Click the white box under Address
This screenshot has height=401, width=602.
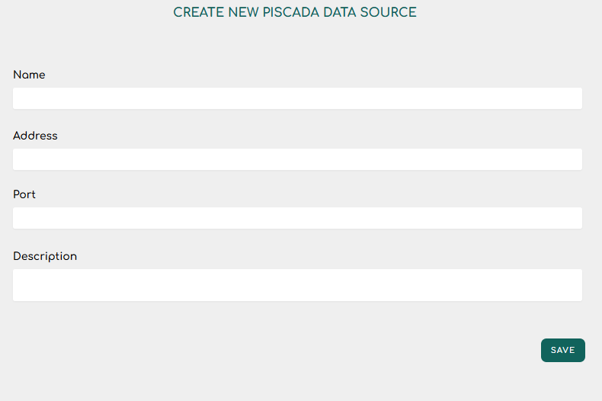297,159
